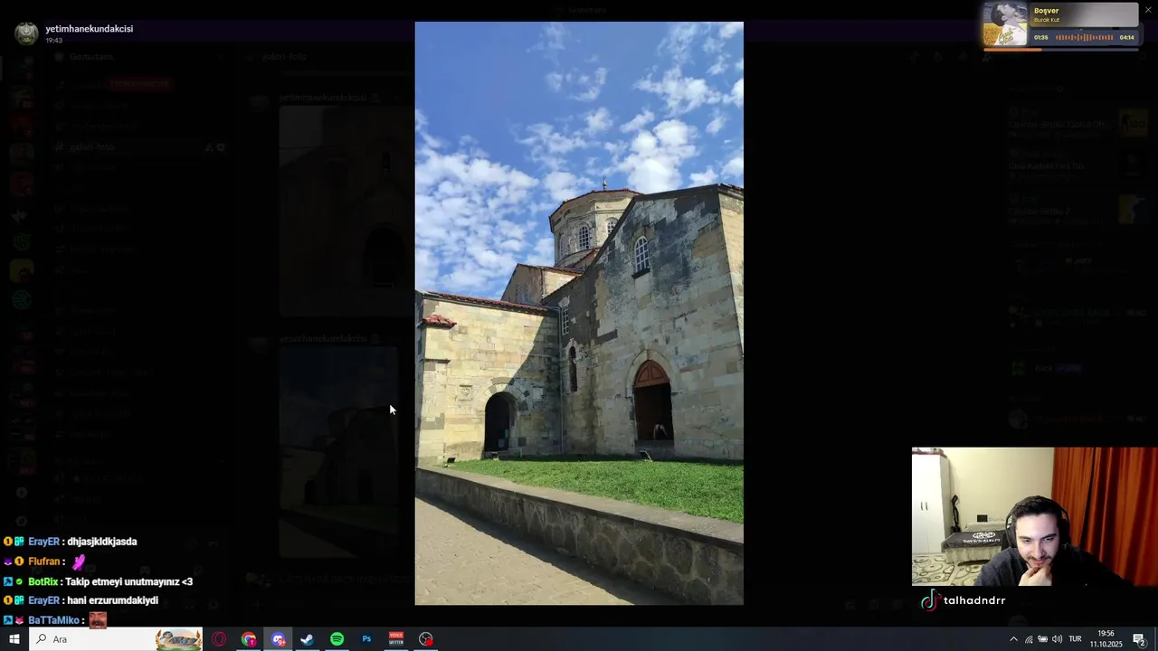Open Steam from the taskbar
1158x651 pixels.
(308, 639)
